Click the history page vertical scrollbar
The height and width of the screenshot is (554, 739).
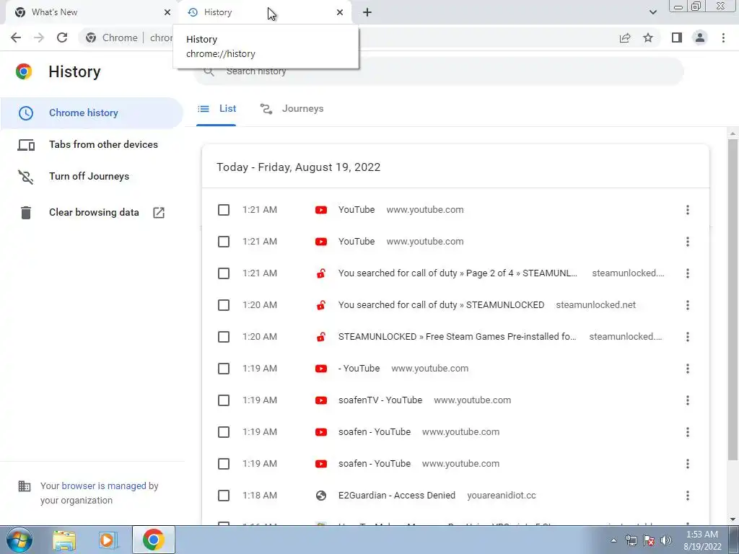[x=733, y=299]
